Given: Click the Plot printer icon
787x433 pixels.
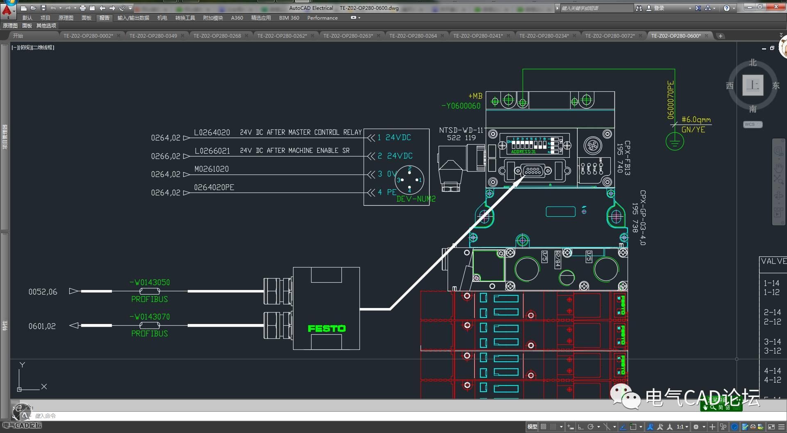Looking at the screenshot, I should 83,8.
